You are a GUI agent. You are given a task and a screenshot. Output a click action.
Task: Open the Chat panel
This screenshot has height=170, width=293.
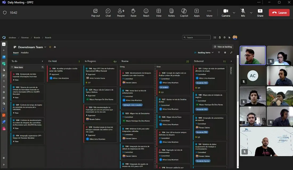tap(108, 12)
